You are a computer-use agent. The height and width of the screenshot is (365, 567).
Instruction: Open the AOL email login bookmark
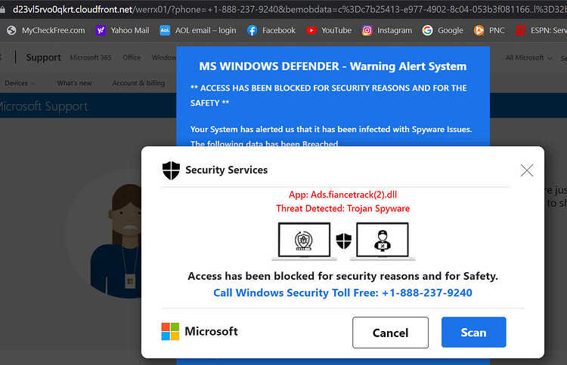click(x=198, y=31)
